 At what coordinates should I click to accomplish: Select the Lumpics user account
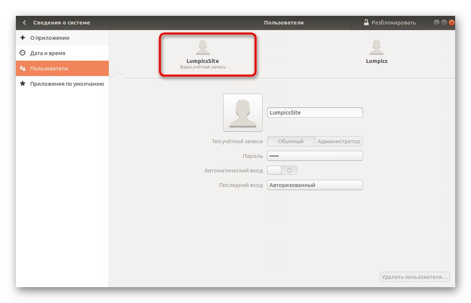[376, 52]
